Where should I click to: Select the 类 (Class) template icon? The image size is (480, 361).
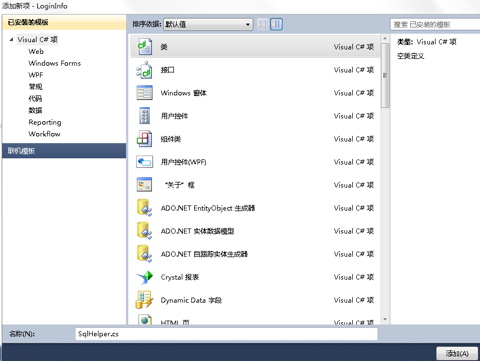[x=145, y=47]
